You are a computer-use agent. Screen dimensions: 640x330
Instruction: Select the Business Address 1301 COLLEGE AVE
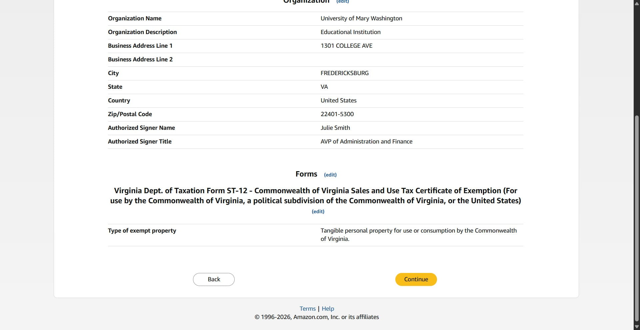click(x=346, y=46)
